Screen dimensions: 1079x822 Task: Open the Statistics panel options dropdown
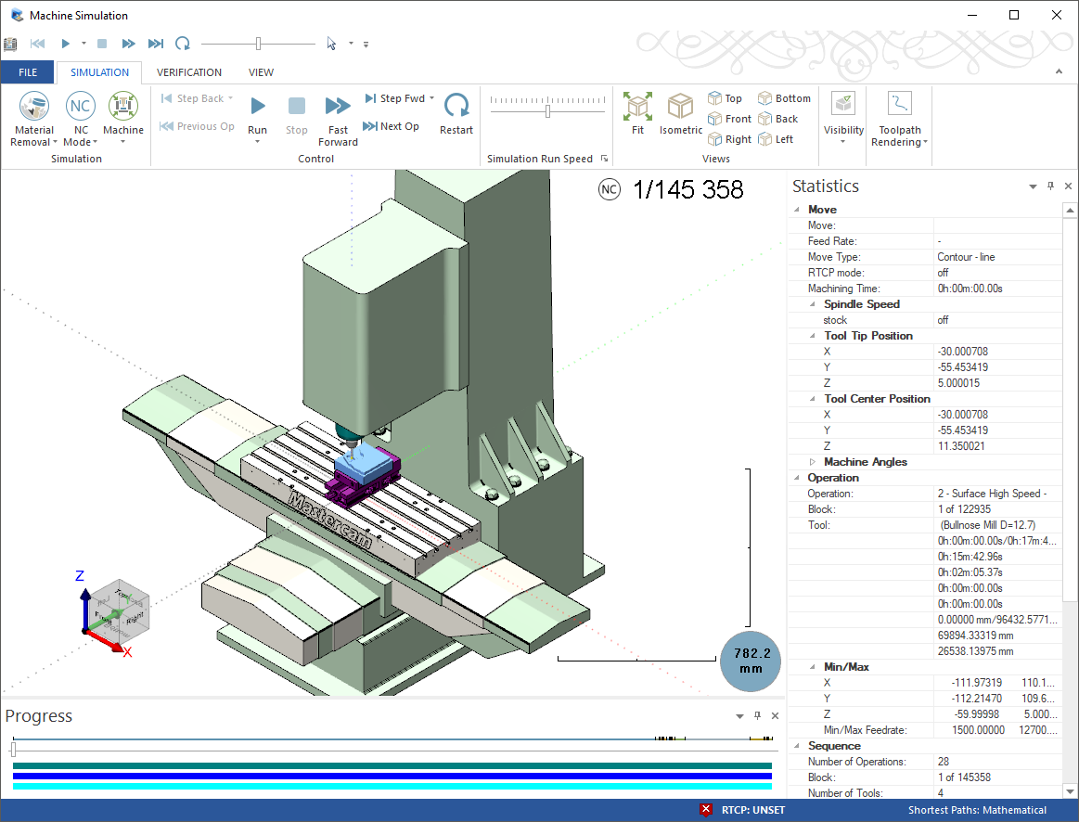[1033, 186]
